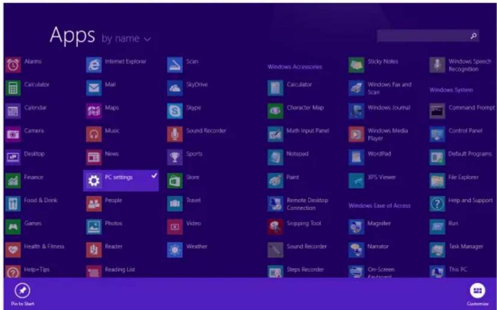
Task: Launch the Store app icon
Action: 175,181
